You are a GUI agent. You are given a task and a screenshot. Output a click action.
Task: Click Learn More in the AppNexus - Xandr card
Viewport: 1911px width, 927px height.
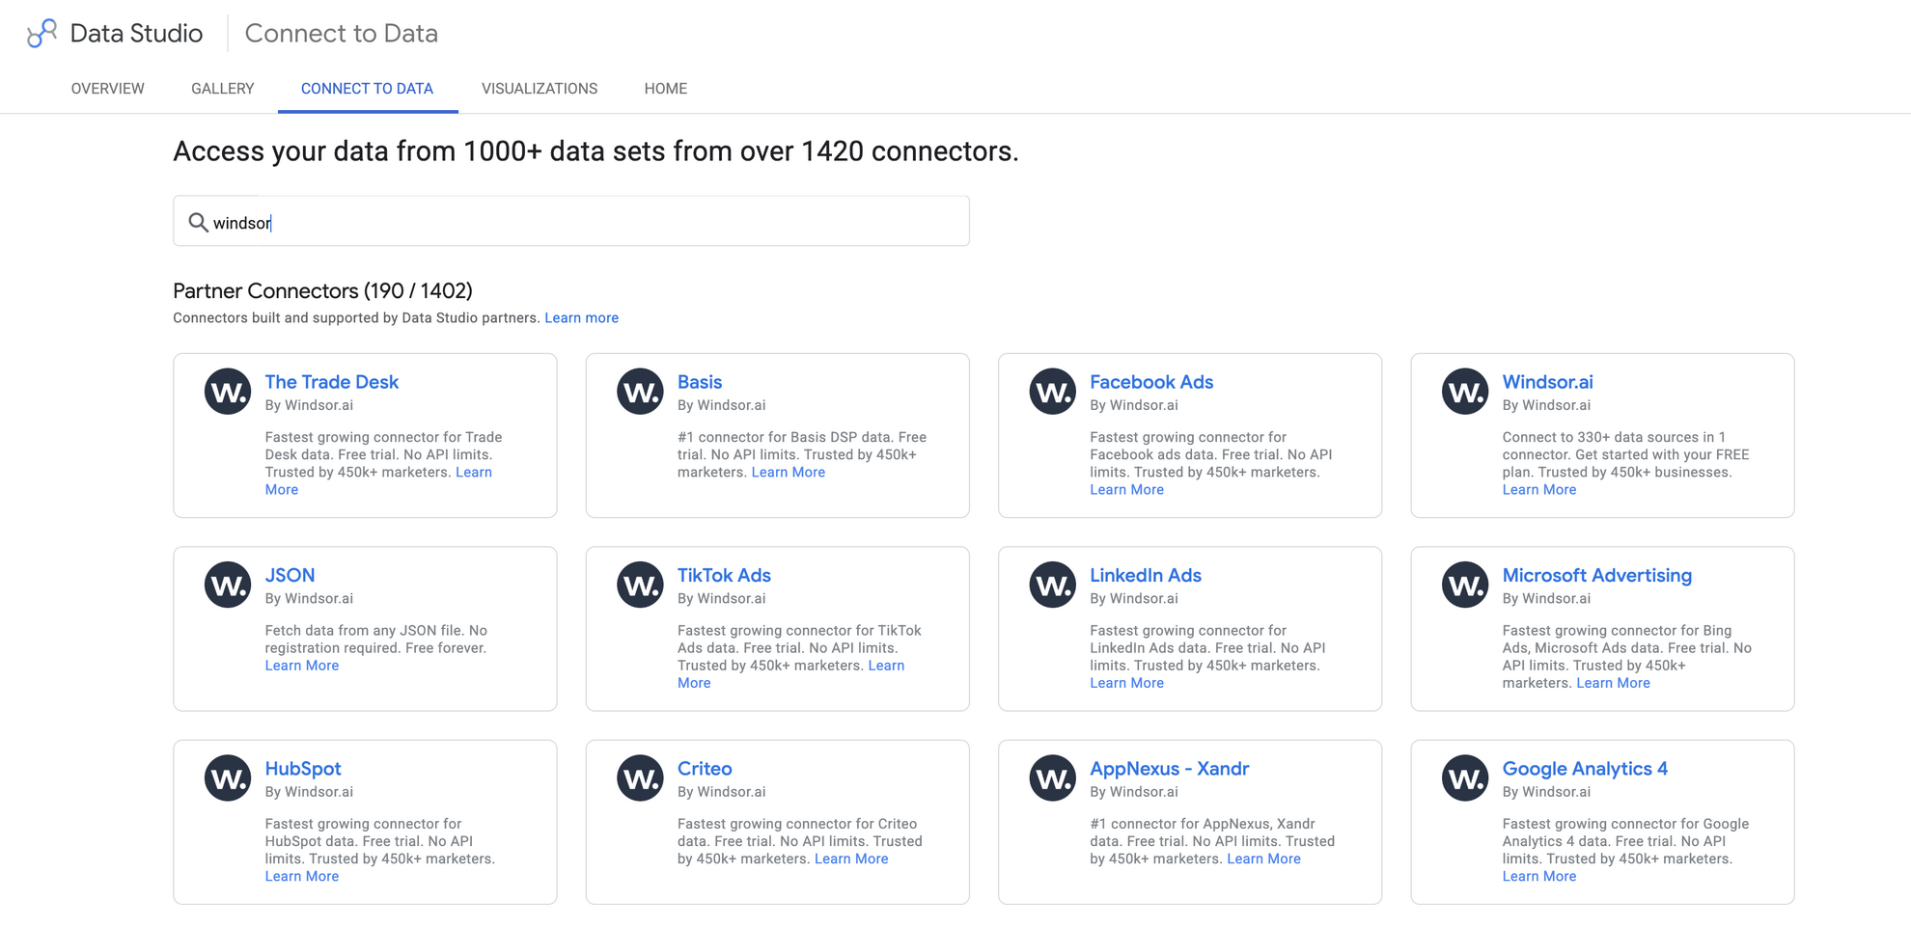[x=1264, y=859]
